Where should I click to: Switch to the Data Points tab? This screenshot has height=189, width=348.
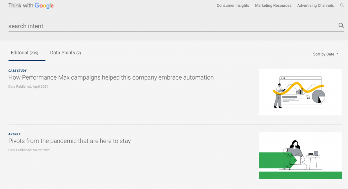(x=65, y=53)
